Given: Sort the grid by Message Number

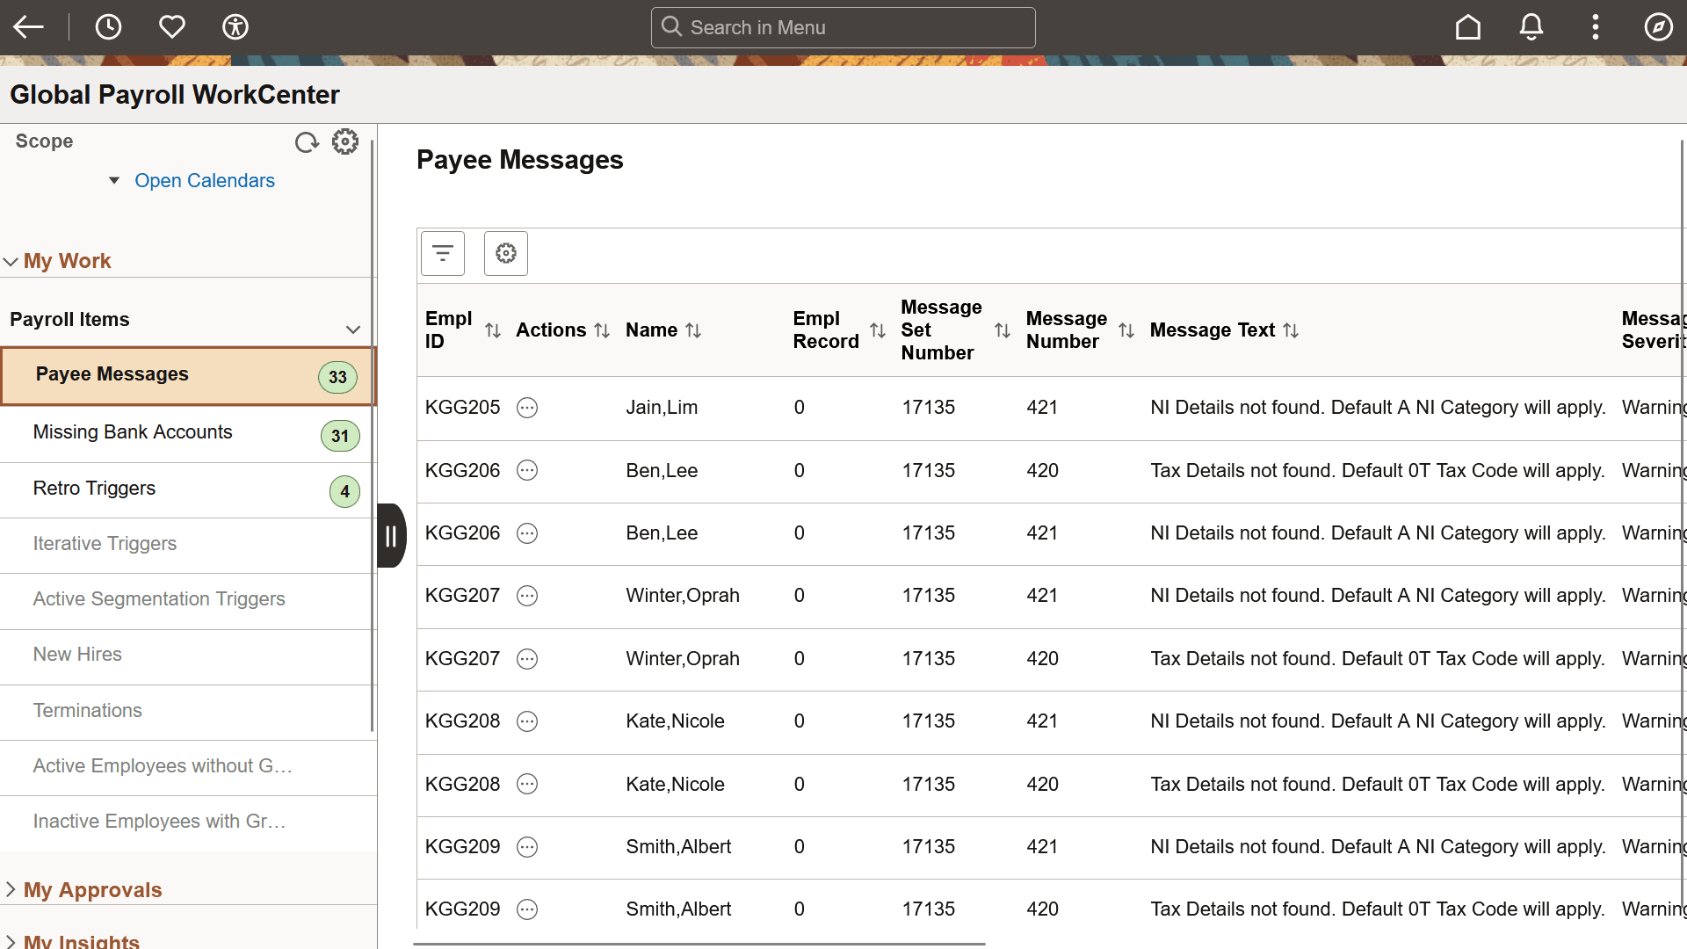Looking at the screenshot, I should coord(1127,330).
